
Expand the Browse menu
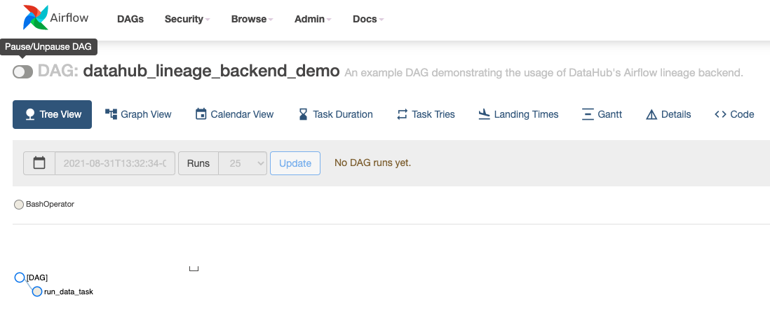point(252,19)
